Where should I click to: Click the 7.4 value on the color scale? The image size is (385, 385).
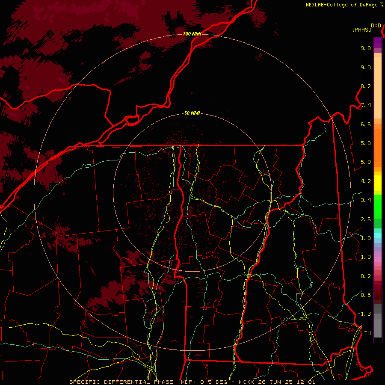pyautogui.click(x=366, y=105)
